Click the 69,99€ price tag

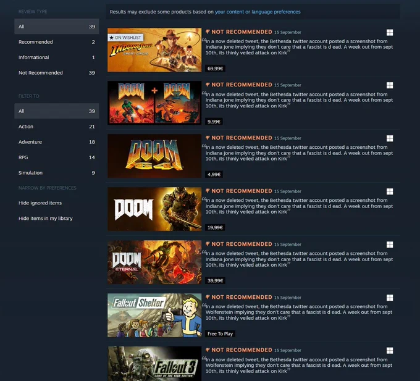click(215, 69)
